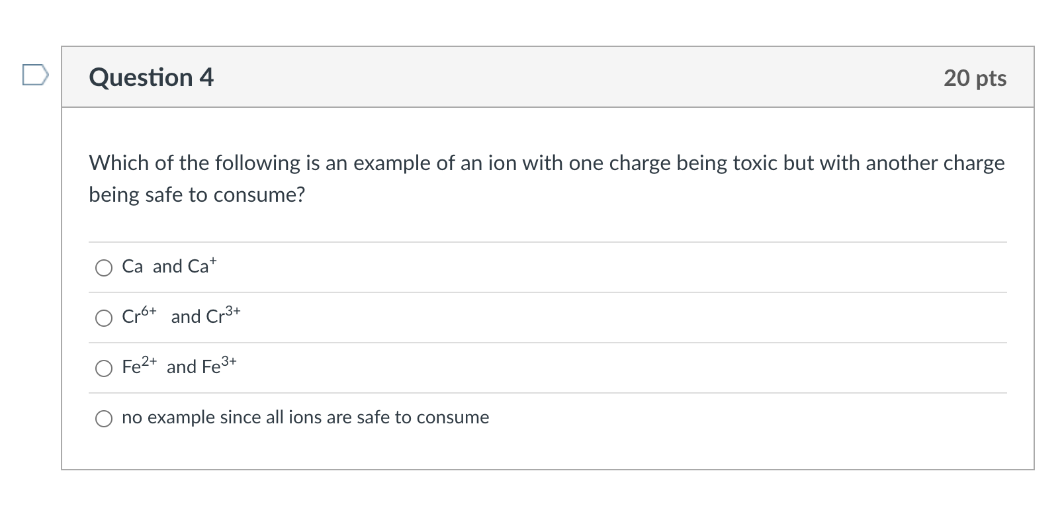Click empty space in the Fe answer row
Image resolution: width=1064 pixels, height=512 pixels.
[x=596, y=368]
